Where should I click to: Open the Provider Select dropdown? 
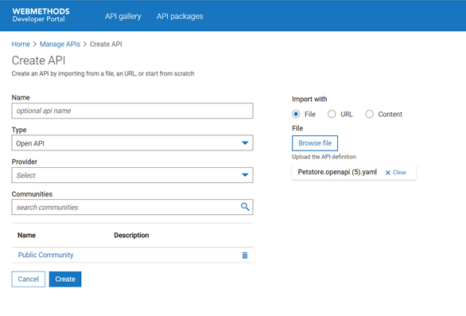pos(132,175)
